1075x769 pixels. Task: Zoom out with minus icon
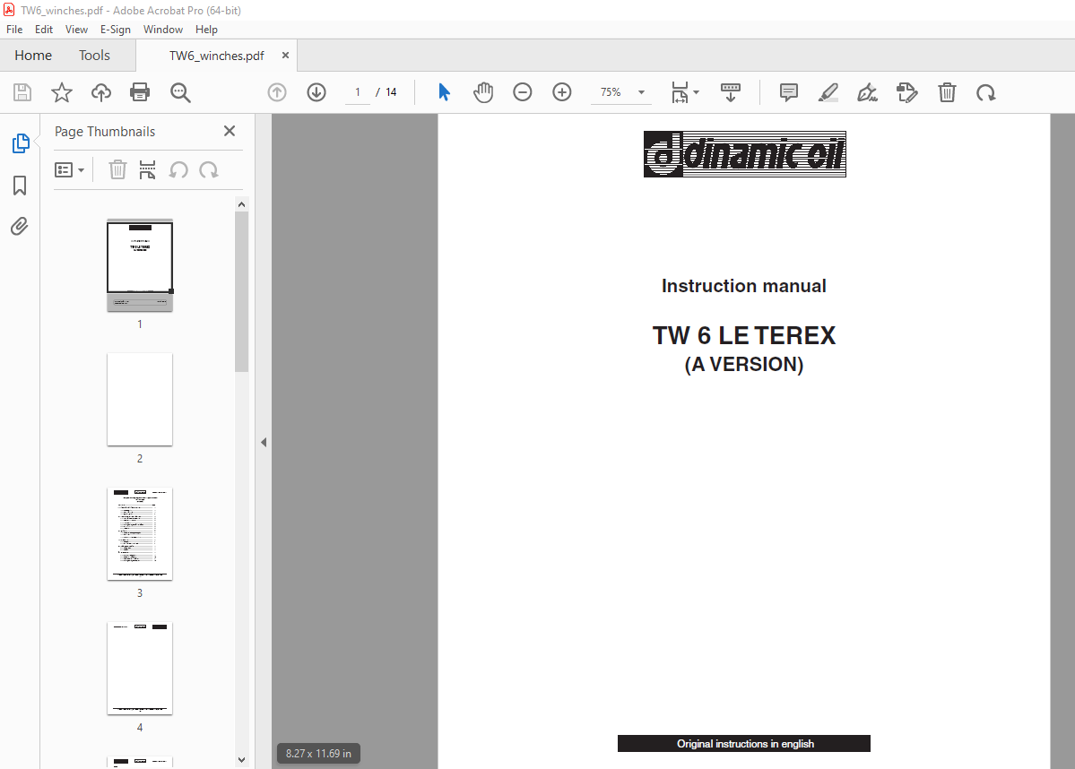click(523, 92)
